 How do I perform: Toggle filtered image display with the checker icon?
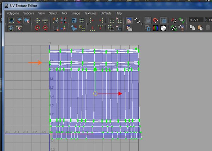(137, 20)
